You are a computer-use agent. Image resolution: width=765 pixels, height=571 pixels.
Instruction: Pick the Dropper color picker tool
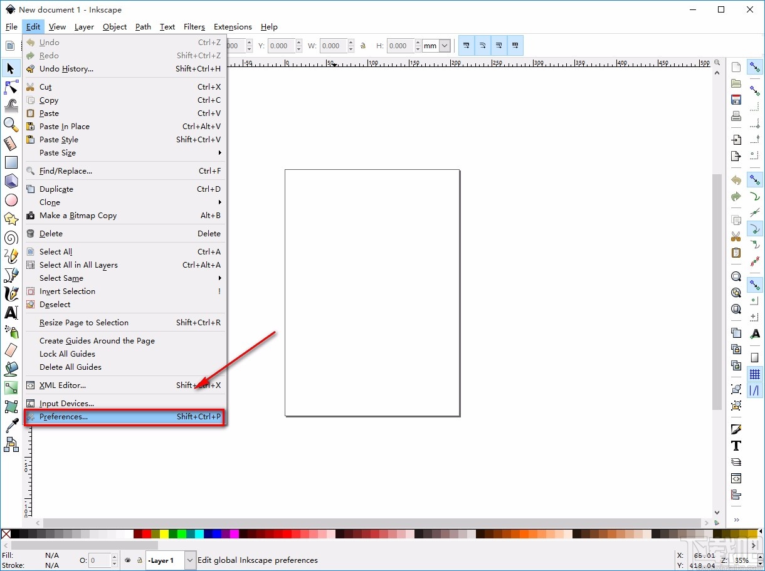[11, 426]
